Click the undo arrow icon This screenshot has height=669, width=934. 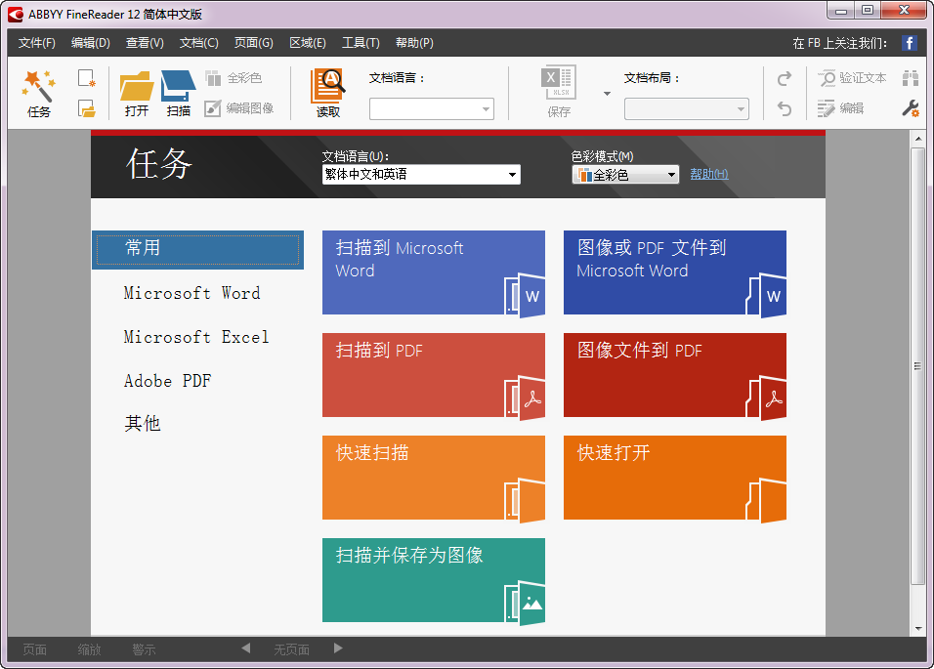pos(785,108)
